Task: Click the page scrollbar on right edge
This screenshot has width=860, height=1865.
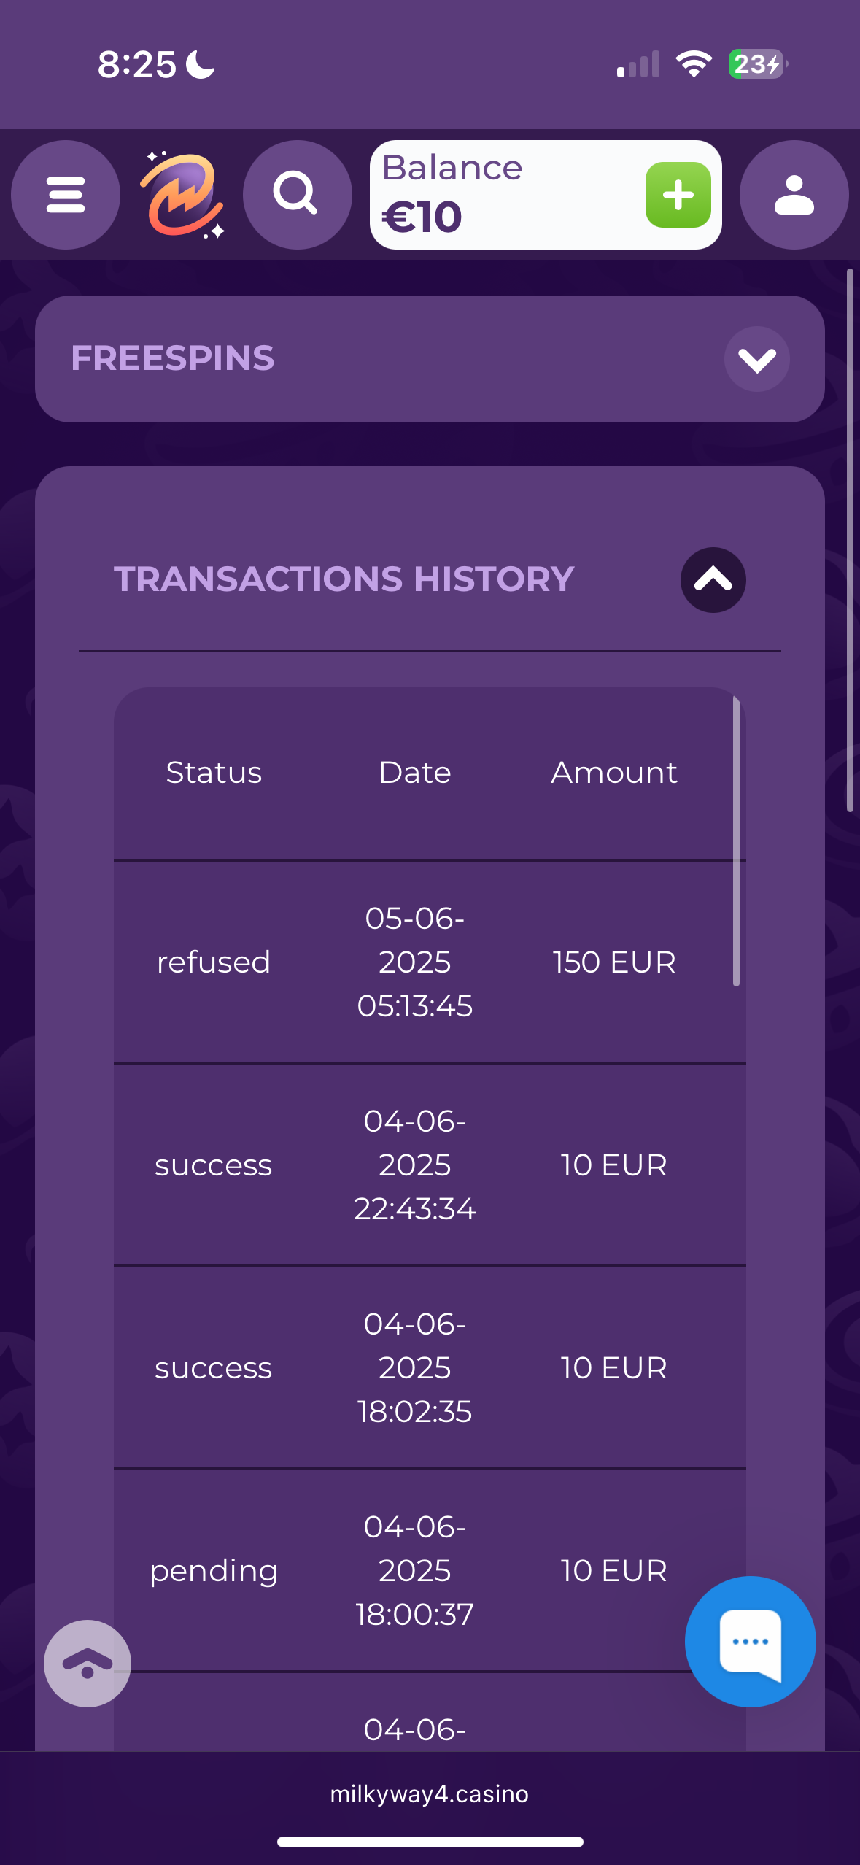Action: tap(850, 540)
